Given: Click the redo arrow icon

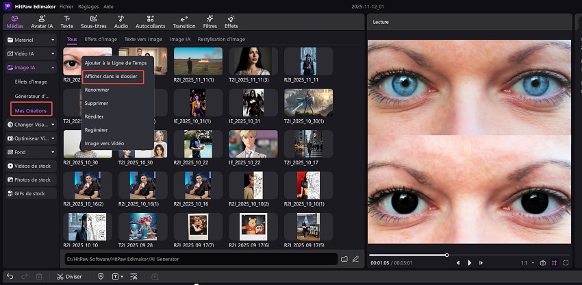Looking at the screenshot, I should click(x=25, y=277).
